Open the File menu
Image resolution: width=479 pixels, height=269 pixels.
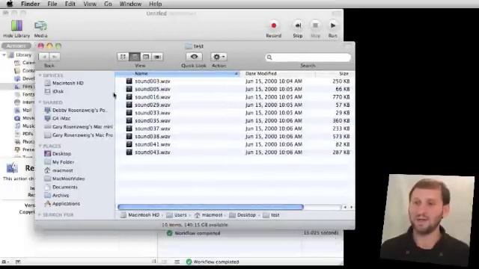coord(52,4)
